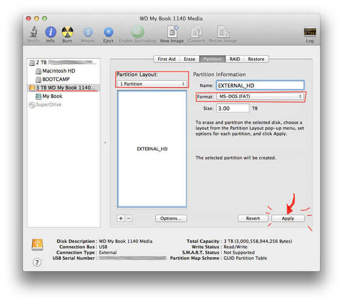
Task: Click the sidebar splitter handle
Action: point(105,143)
